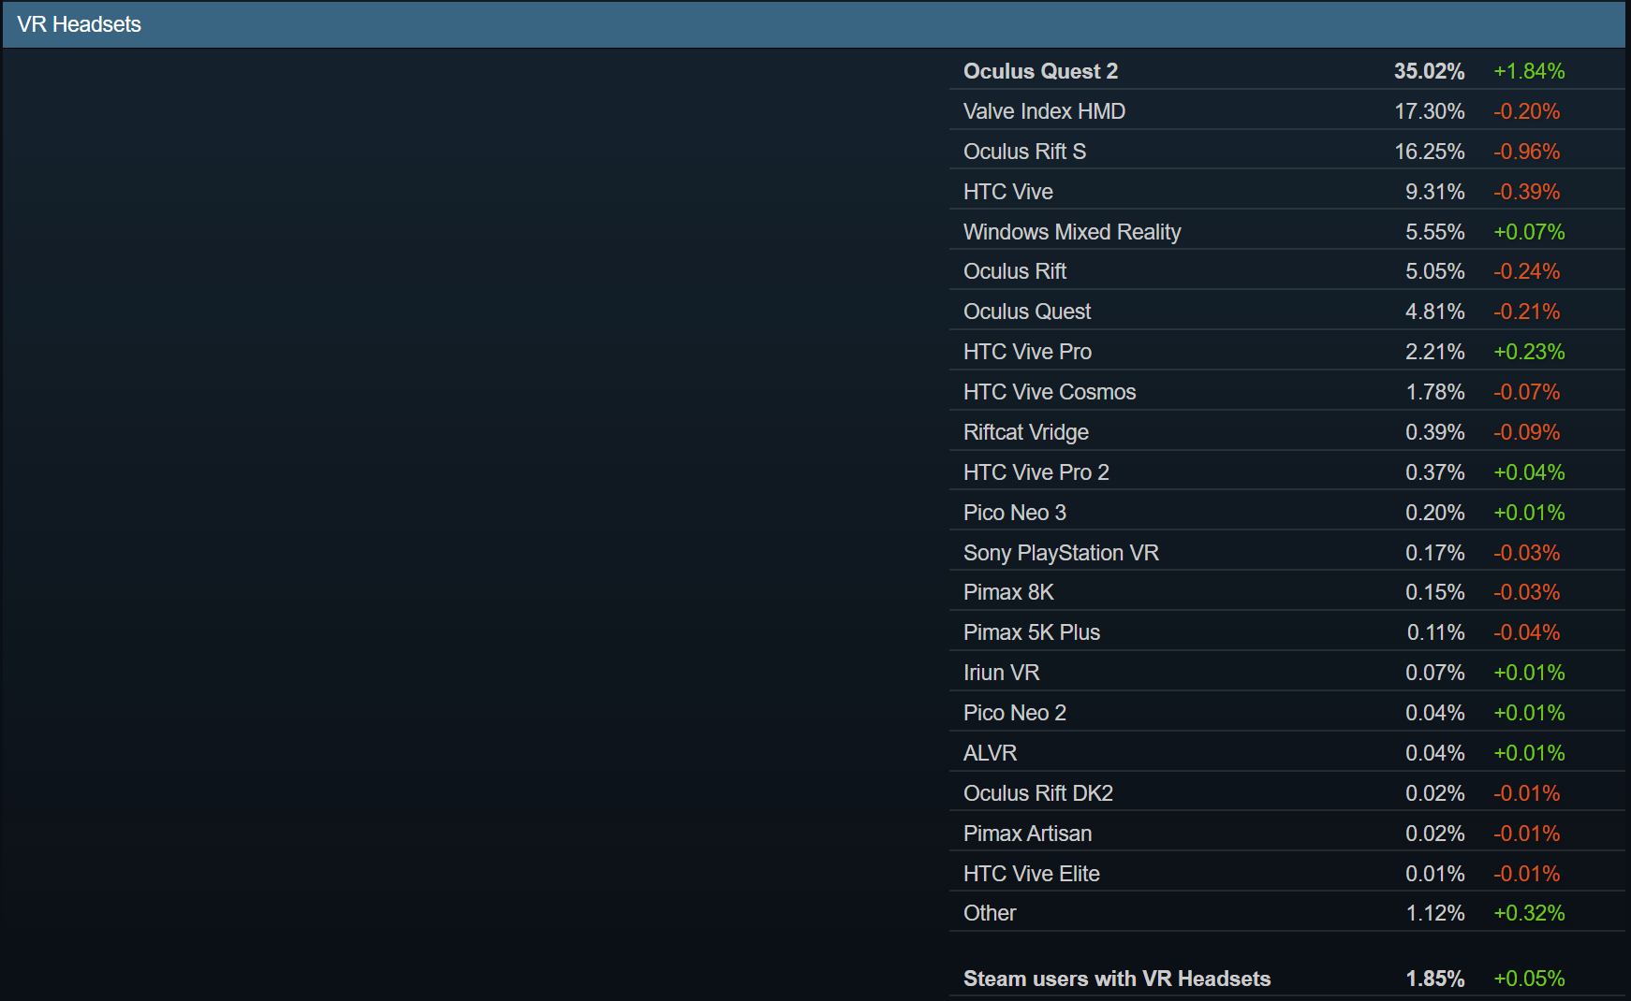Select the HTC Vive Cosmos entry

point(1050,392)
